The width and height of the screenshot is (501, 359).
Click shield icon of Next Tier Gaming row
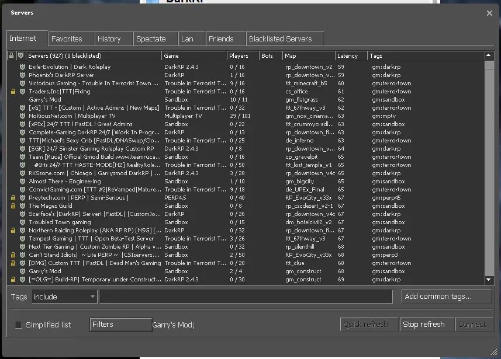tap(22, 247)
